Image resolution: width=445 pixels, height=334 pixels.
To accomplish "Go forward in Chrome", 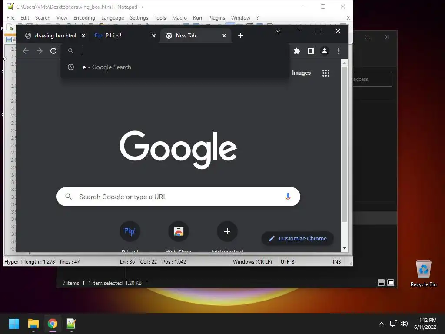I will point(40,51).
